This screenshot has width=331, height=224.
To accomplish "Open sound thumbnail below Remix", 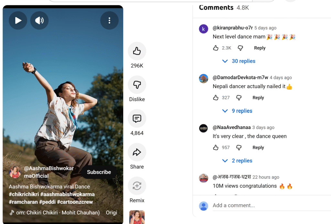I will click(137, 217).
